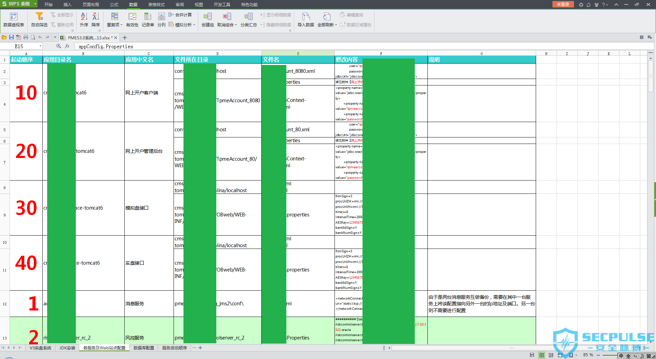Open the 有效性 data validation tool
This screenshot has height=359, width=656.
click(132, 19)
